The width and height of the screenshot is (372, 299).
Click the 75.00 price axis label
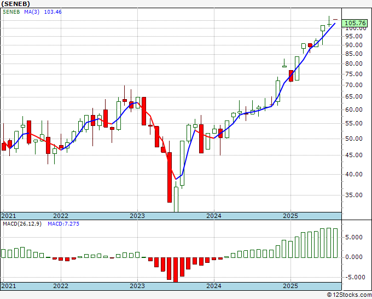tap(354, 74)
